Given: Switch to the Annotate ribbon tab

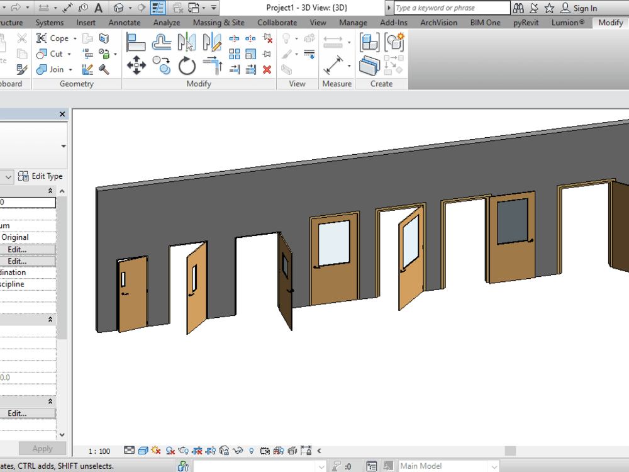Looking at the screenshot, I should [124, 22].
